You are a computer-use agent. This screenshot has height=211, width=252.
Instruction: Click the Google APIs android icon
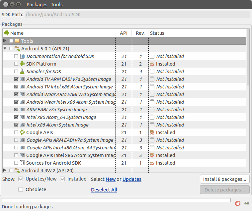coord(22,132)
